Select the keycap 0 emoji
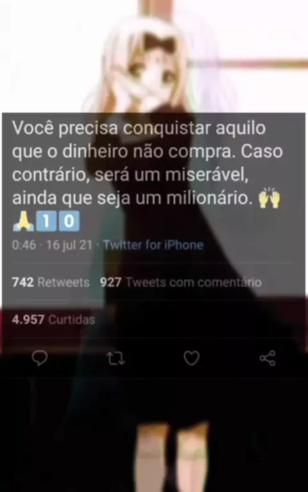This screenshot has width=308, height=492. click(x=69, y=221)
